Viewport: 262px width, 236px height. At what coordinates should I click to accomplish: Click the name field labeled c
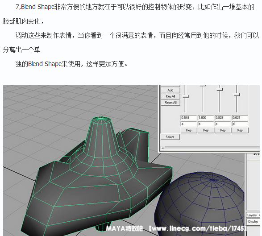pos(223,124)
